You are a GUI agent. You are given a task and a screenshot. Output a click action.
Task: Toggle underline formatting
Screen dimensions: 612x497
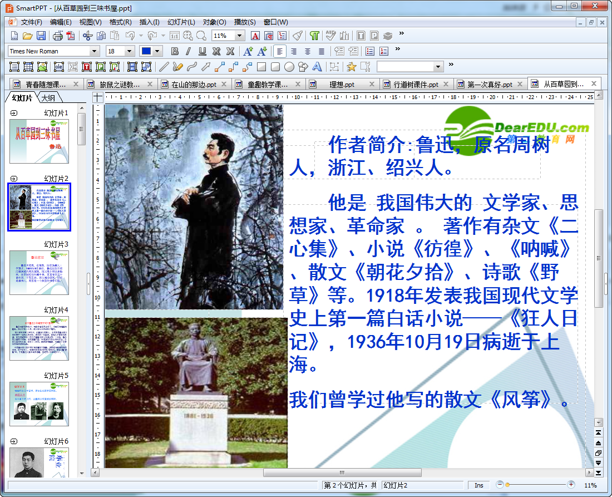pos(202,51)
